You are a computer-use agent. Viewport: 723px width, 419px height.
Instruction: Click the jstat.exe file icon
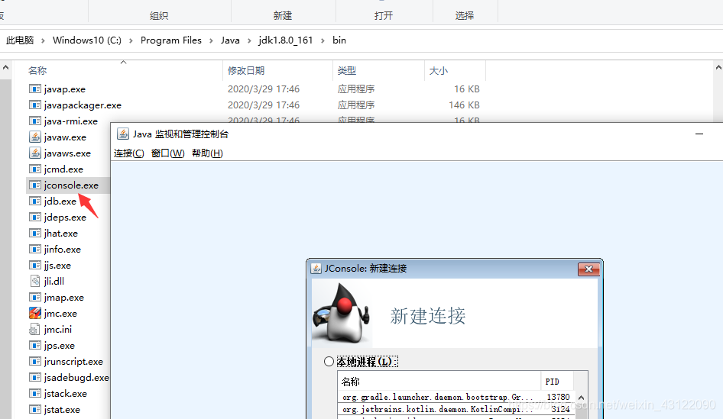click(x=34, y=409)
